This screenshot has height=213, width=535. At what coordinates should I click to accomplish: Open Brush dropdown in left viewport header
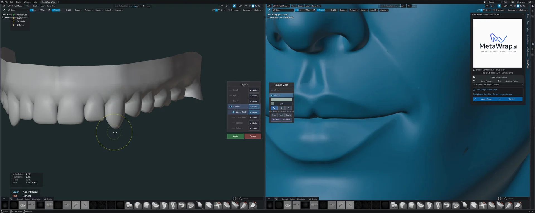point(78,10)
